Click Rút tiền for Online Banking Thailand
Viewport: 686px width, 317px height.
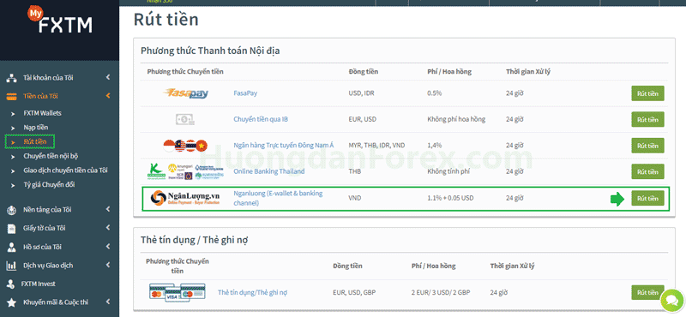(x=647, y=172)
